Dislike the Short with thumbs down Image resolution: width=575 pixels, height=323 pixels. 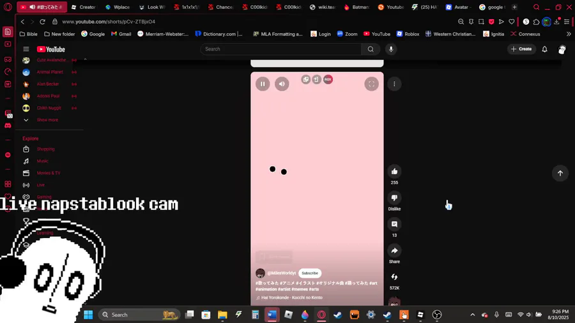[x=394, y=198]
